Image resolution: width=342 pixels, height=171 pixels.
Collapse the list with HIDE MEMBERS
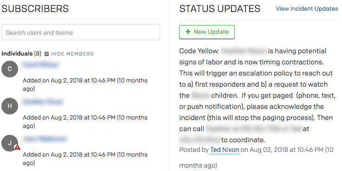pyautogui.click(x=72, y=54)
